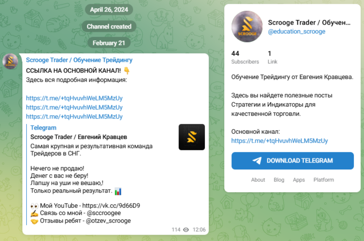This screenshot has width=364, height=241.
Task: Click the Telegram preview source title
Action: [x=43, y=128]
